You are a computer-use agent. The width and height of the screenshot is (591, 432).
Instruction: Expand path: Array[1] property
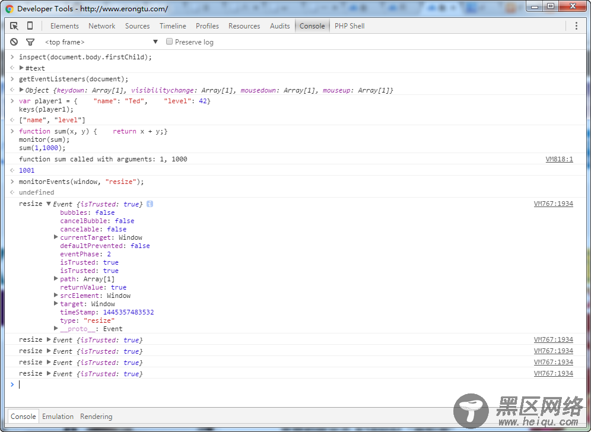(x=56, y=278)
